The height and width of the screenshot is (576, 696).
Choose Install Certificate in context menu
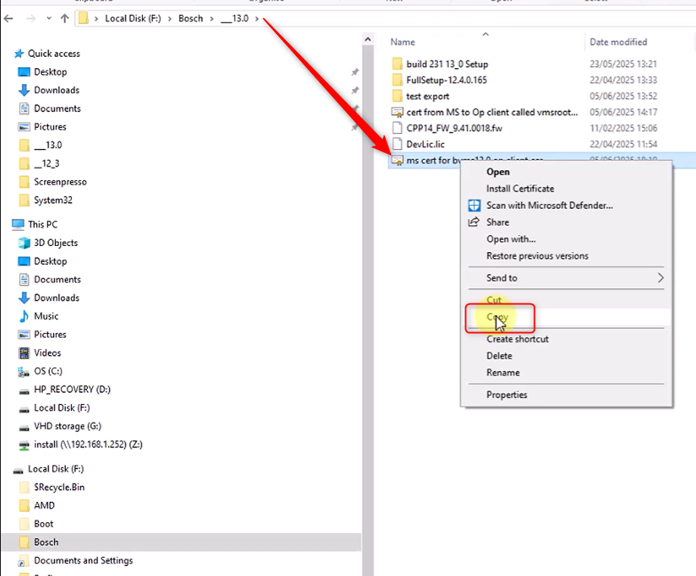tap(520, 188)
